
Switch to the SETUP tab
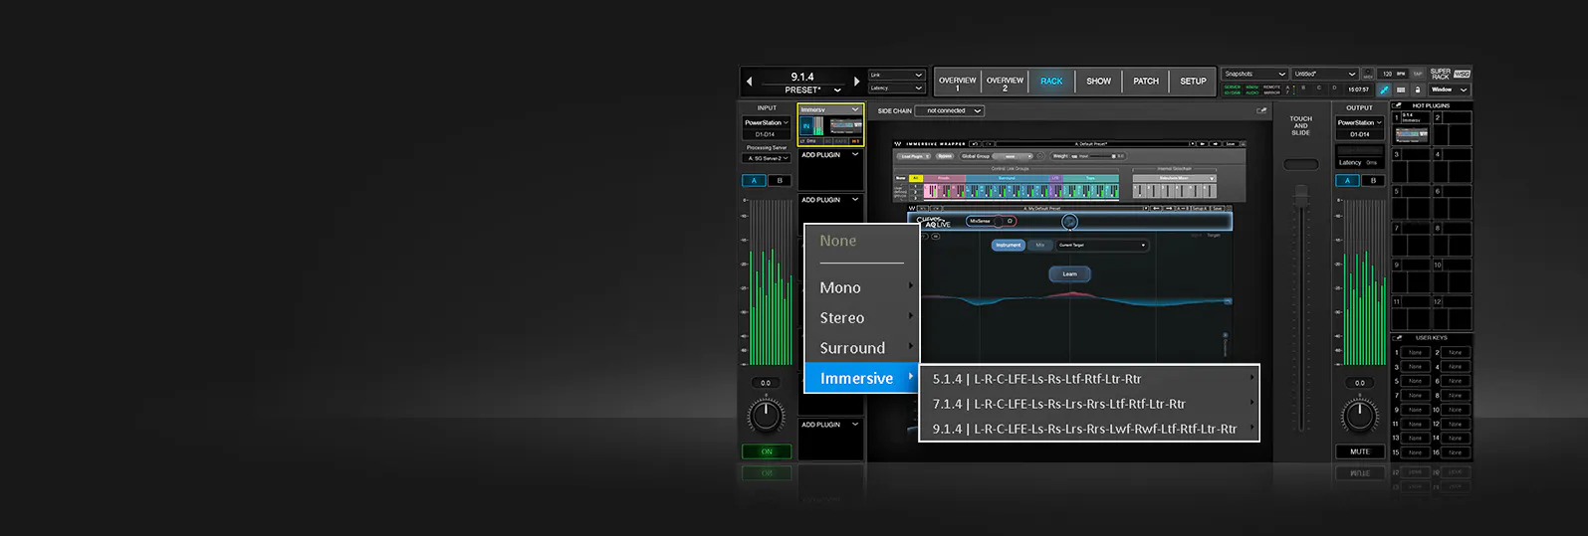1193,82
